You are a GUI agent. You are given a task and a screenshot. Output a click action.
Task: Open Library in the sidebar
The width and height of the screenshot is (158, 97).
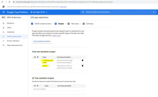click(9, 27)
